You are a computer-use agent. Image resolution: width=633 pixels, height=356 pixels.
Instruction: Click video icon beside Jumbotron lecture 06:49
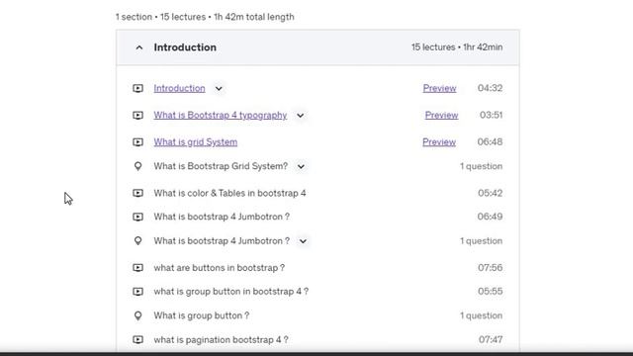pyautogui.click(x=138, y=217)
